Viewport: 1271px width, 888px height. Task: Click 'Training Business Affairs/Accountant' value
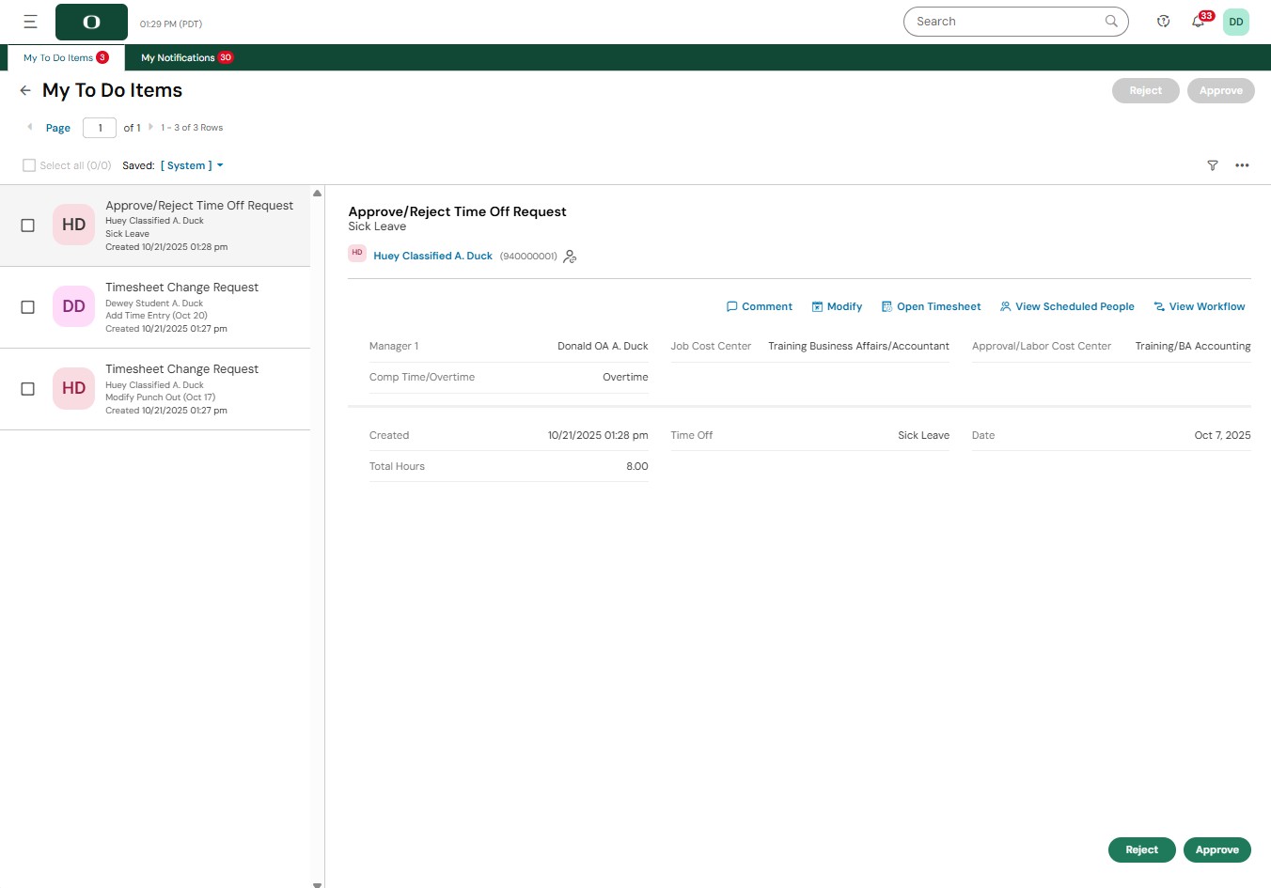[858, 346]
